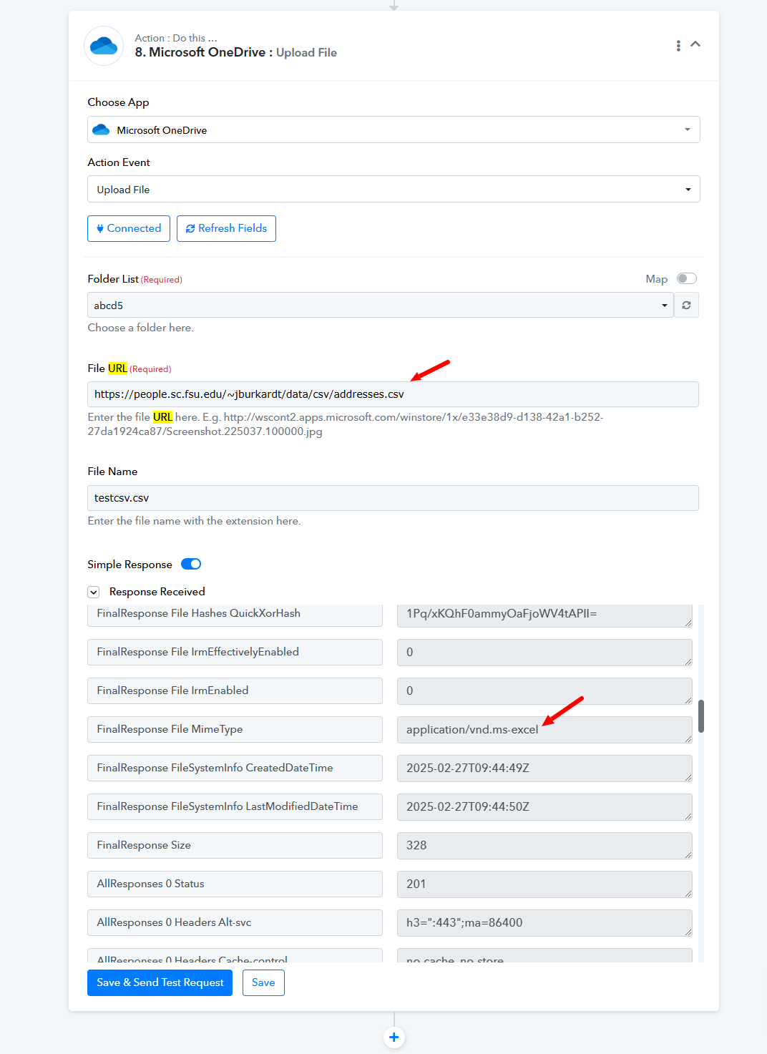Click Save & Send Test Request
The width and height of the screenshot is (767, 1054).
(160, 982)
